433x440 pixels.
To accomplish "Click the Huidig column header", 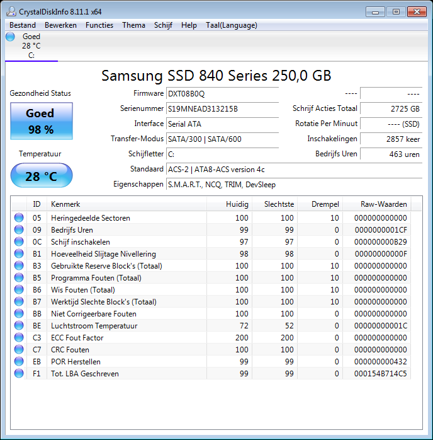I will (229, 204).
